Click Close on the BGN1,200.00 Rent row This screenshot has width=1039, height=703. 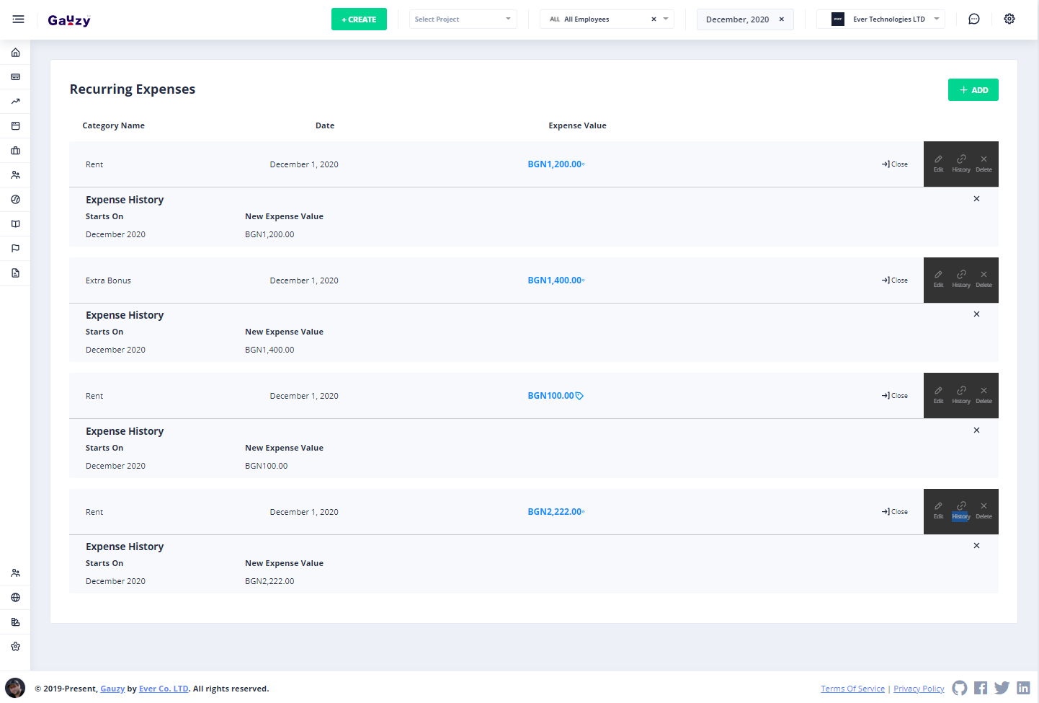coord(894,164)
